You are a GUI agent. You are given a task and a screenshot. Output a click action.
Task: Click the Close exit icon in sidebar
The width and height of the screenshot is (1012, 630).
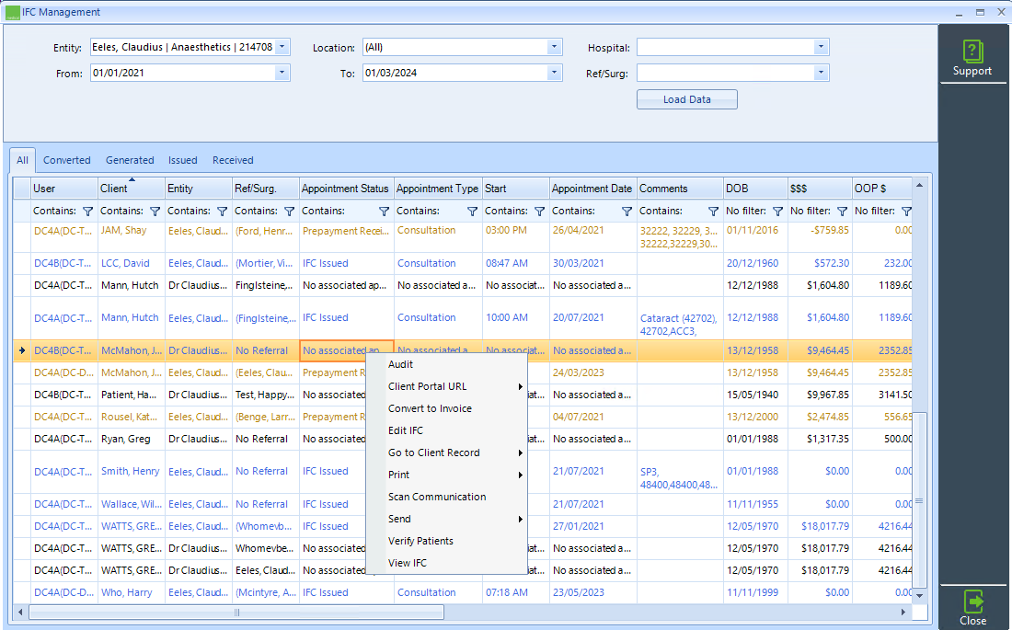click(972, 601)
